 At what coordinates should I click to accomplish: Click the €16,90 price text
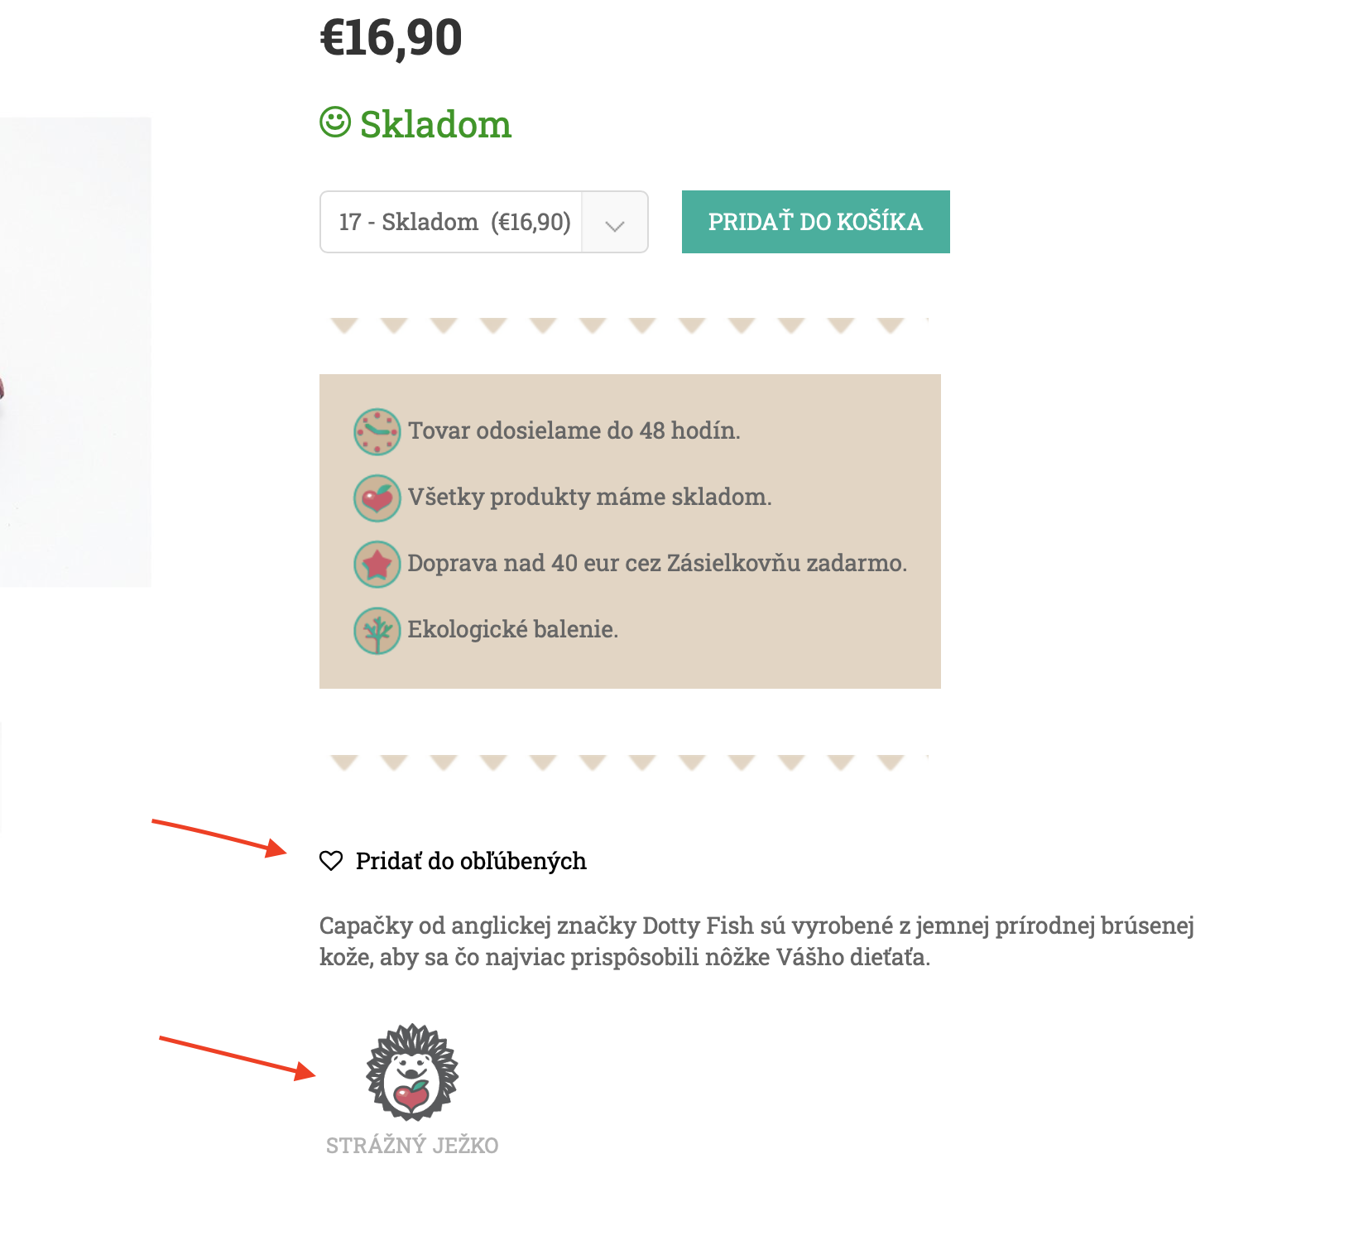pos(391,37)
